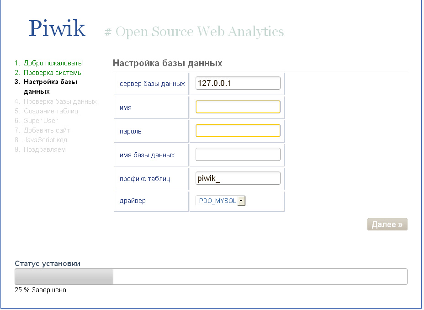Go to step Добро пожаловать!
Image resolution: width=424 pixels, height=310 pixels.
coord(53,63)
